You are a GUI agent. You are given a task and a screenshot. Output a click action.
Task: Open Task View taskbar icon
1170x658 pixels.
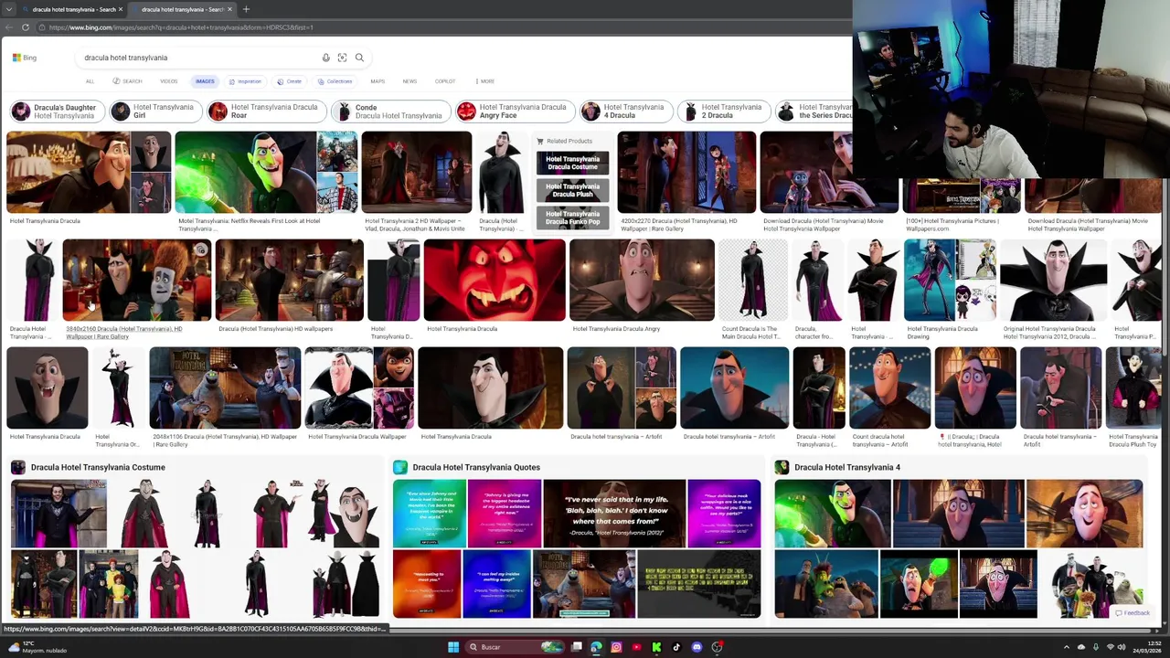(x=576, y=647)
